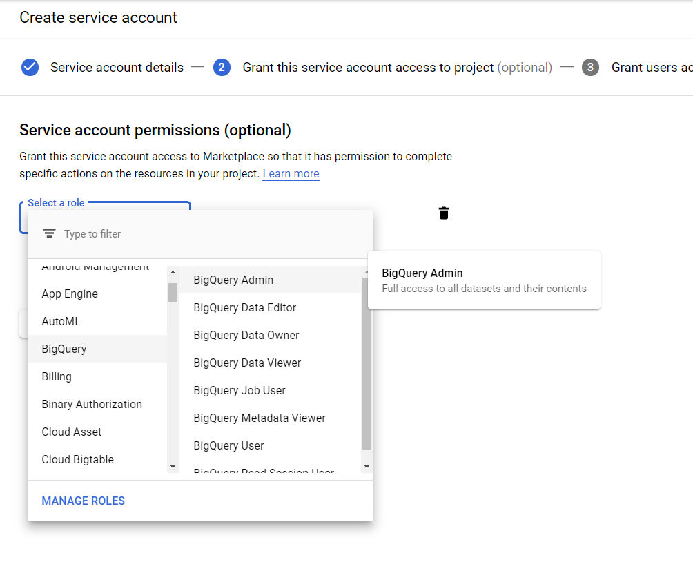
Task: Expand the Billing roles category
Action: point(57,376)
